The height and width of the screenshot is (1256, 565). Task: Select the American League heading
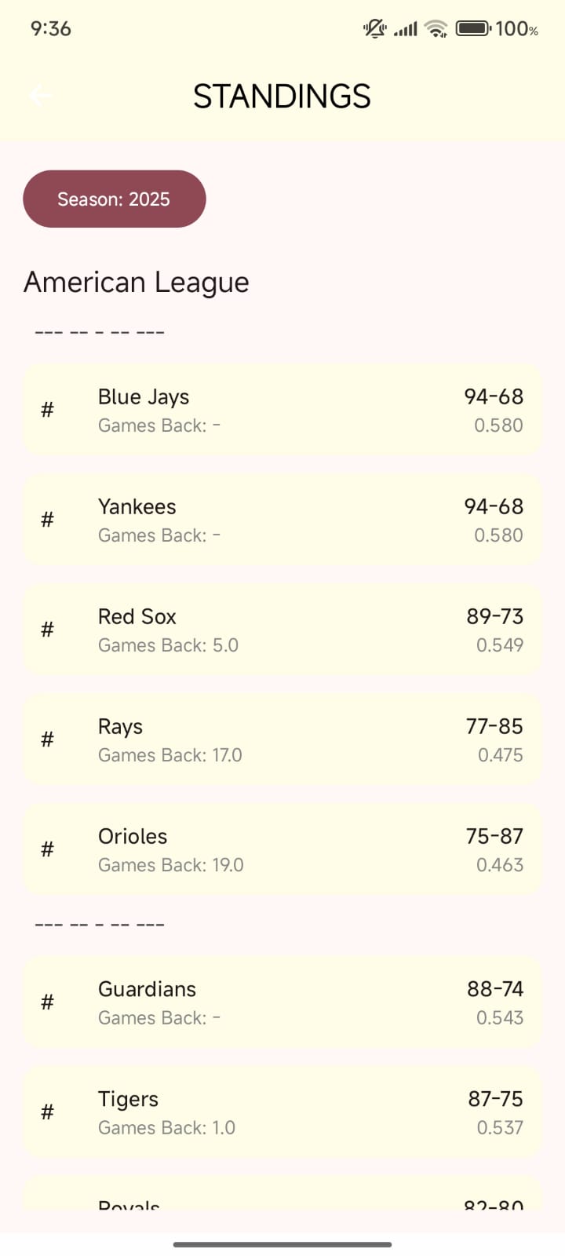pos(136,282)
